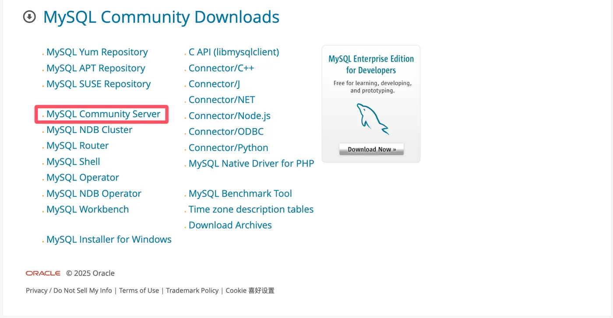The width and height of the screenshot is (613, 318).
Task: Open Cookie 喜好设置 preferences
Action: coord(250,290)
